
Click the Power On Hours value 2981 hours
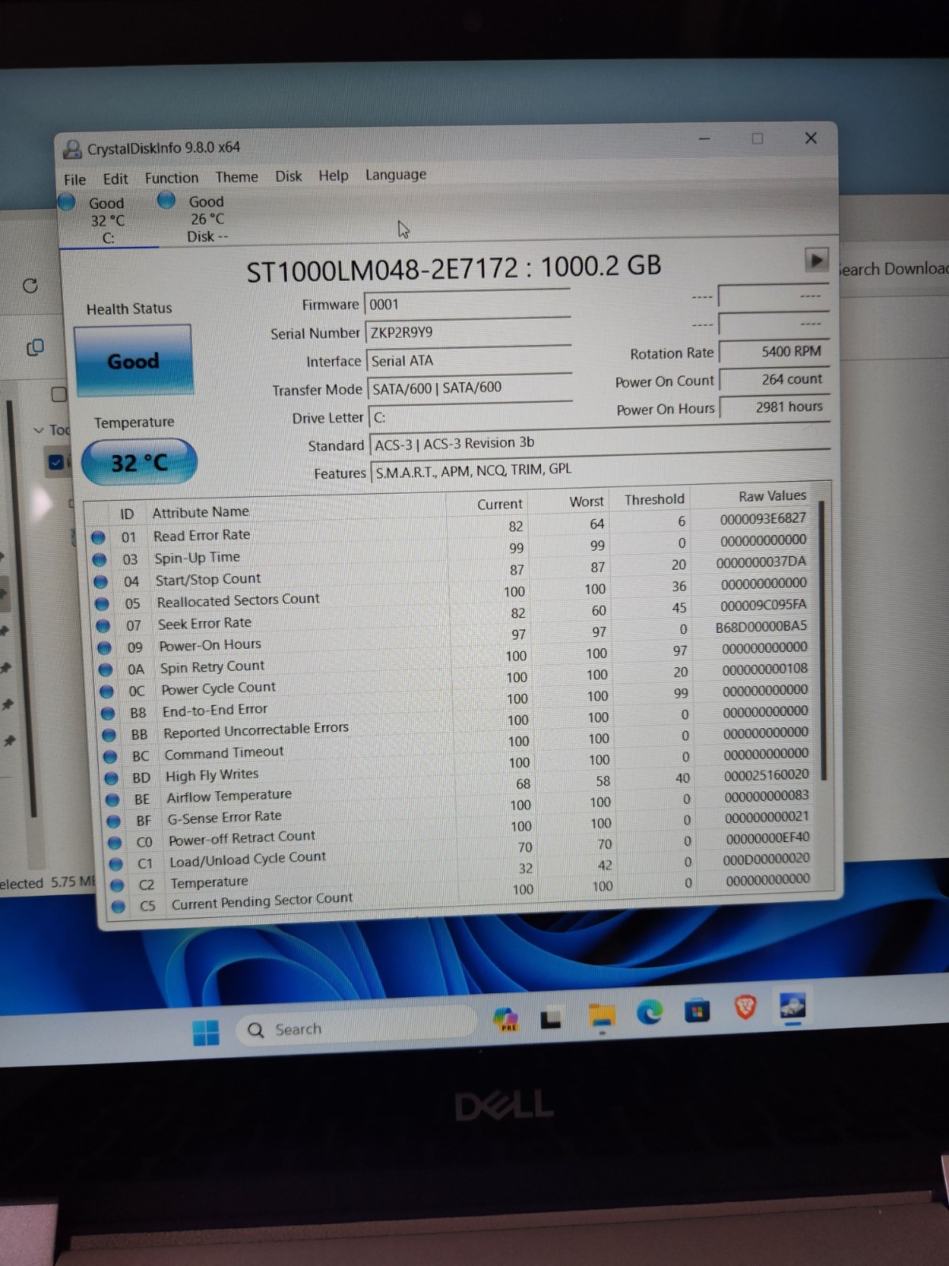pos(775,407)
